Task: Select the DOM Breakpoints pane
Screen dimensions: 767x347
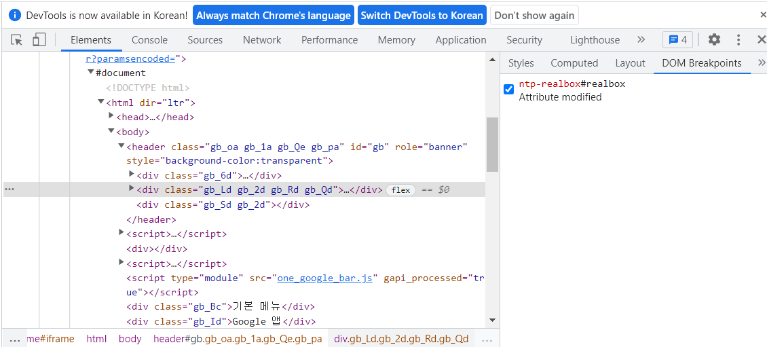Action: pos(702,63)
